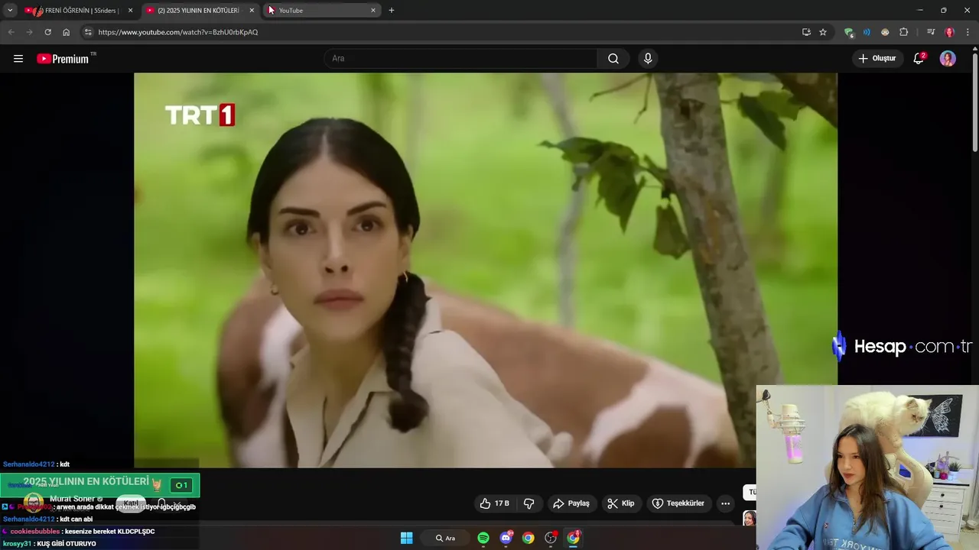The image size is (979, 550).
Task: Open more actions three-dot menu under video
Action: (725, 503)
